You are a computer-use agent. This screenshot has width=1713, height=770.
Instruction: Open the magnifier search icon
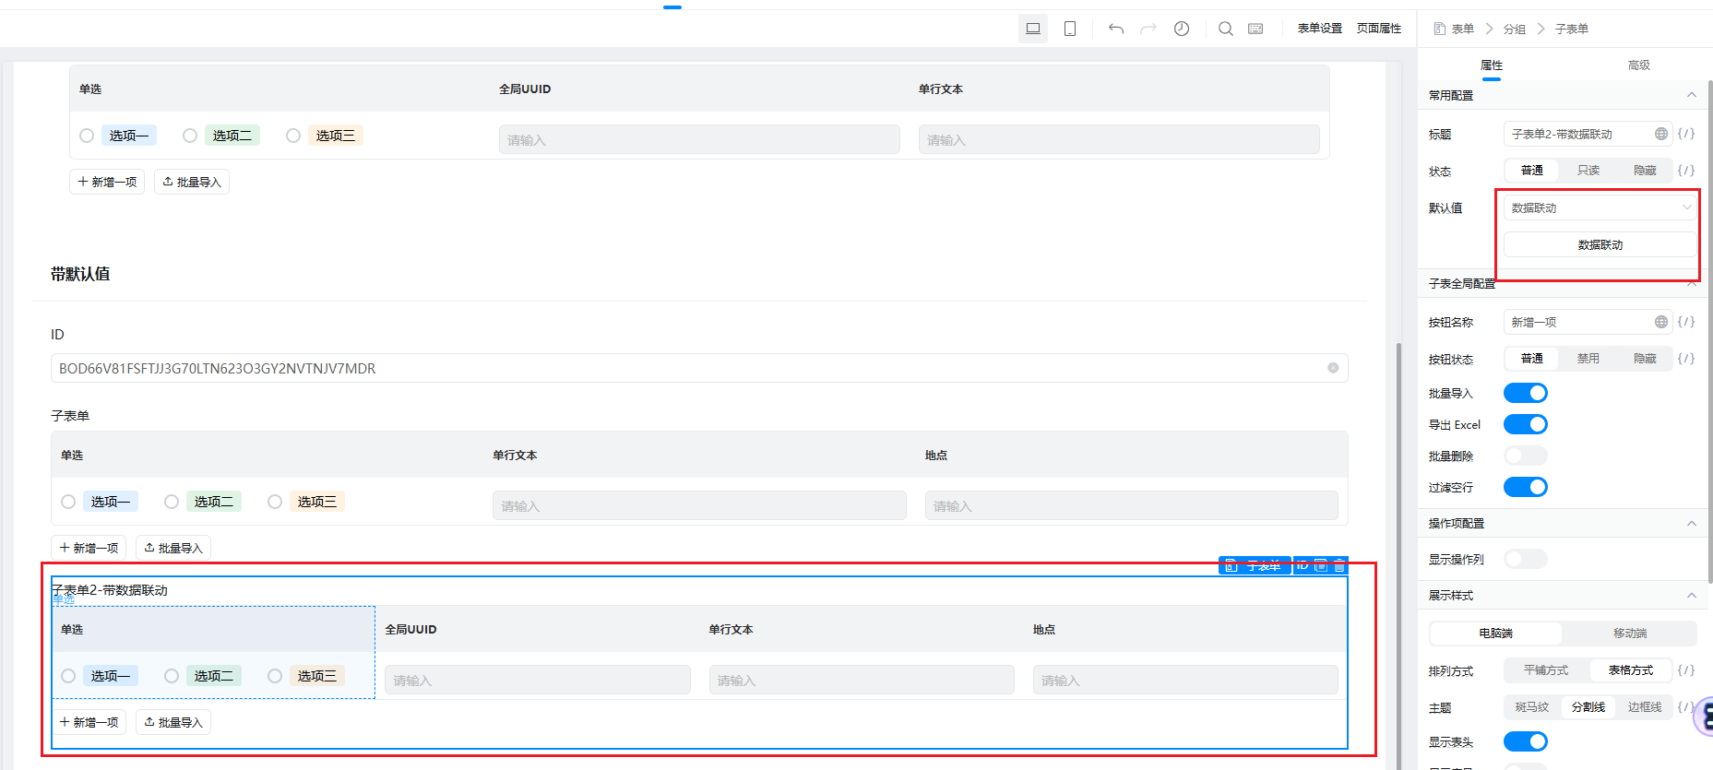(1226, 29)
